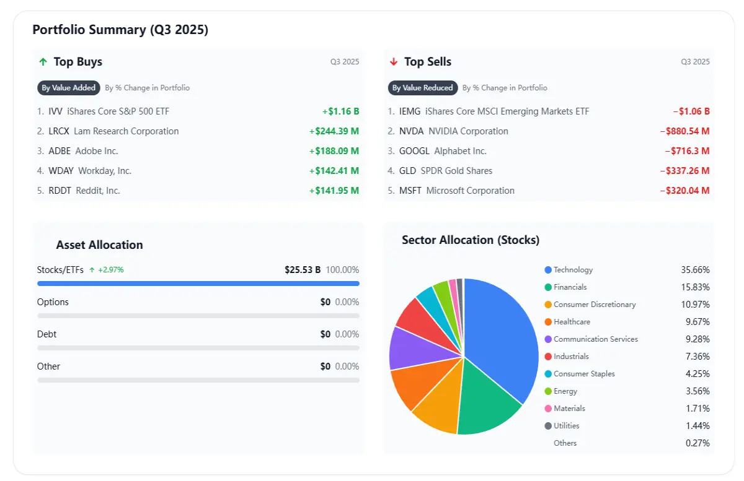Click the blue Stocks/ETFs allocation bar

[198, 284]
